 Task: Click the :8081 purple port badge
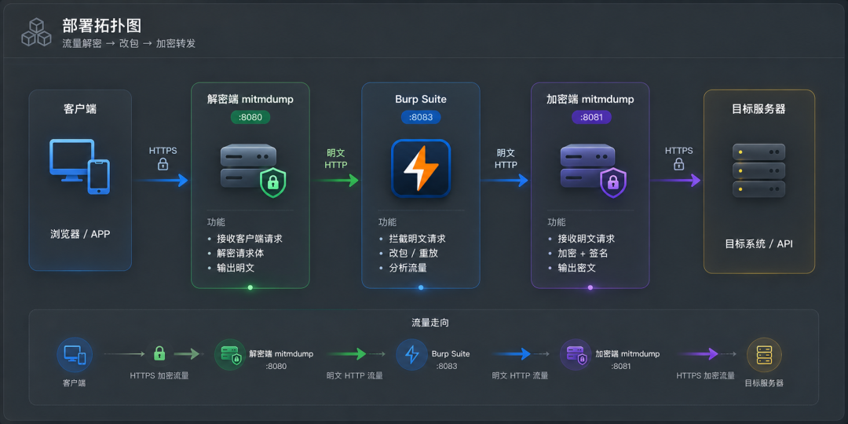coord(591,117)
